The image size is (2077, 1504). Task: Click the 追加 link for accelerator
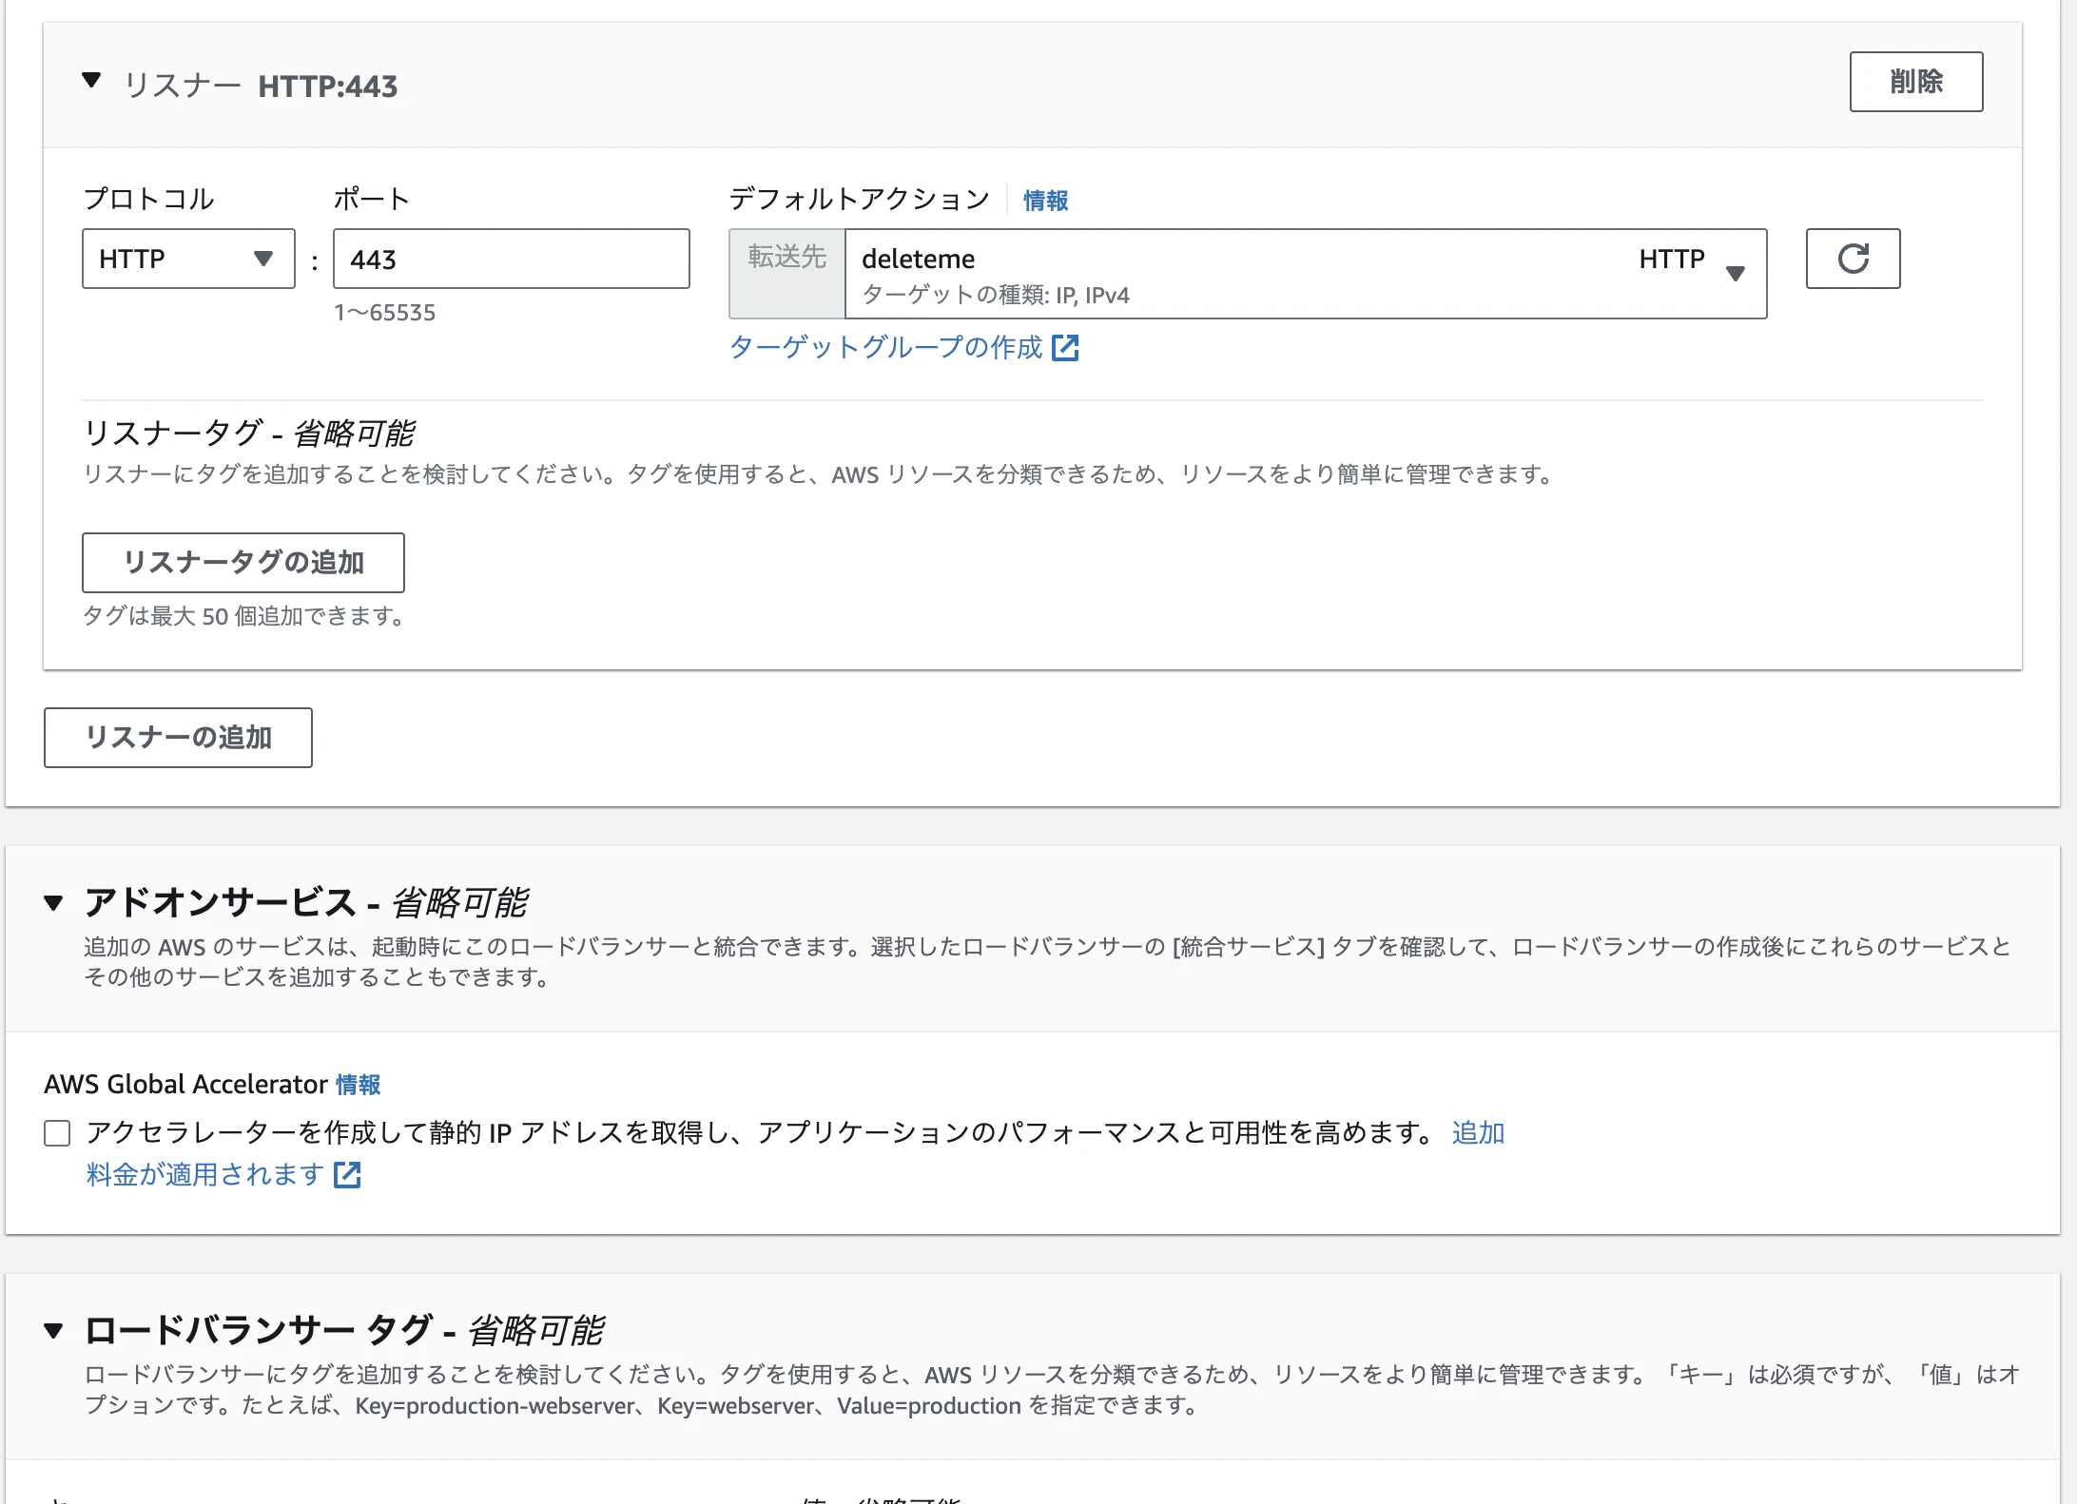(x=1477, y=1133)
